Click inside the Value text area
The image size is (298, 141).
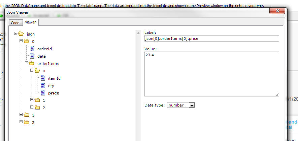click(211, 74)
